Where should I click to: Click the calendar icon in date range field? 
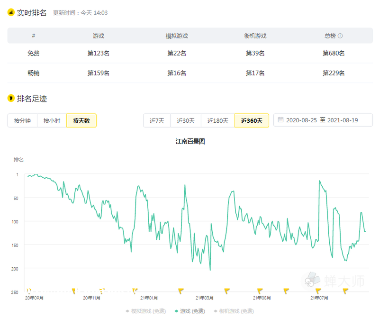click(280, 120)
